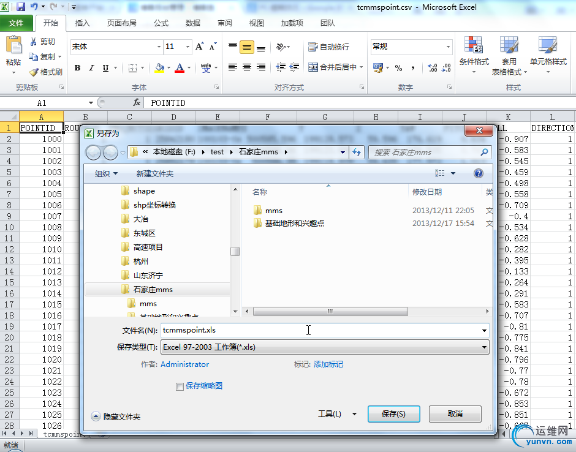Align text left in cell

[233, 67]
